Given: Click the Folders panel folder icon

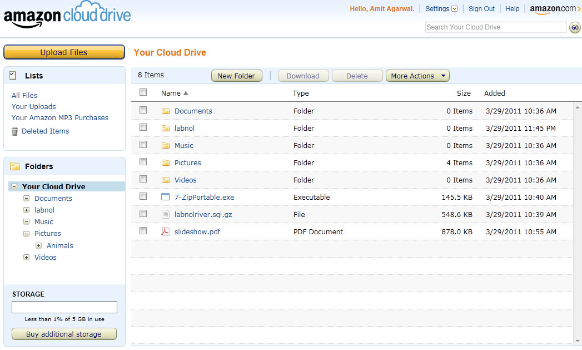Looking at the screenshot, I should (x=15, y=166).
